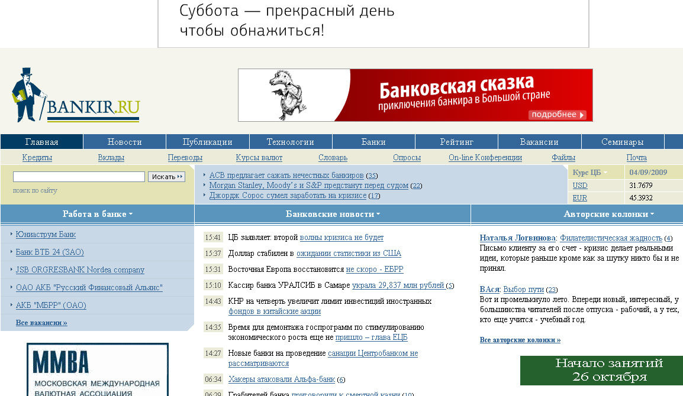The image size is (683, 396).
Task: Open the Файлы link
Action: [x=563, y=158]
